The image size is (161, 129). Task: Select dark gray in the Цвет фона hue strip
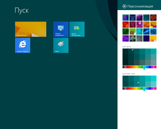[x=123, y=67]
